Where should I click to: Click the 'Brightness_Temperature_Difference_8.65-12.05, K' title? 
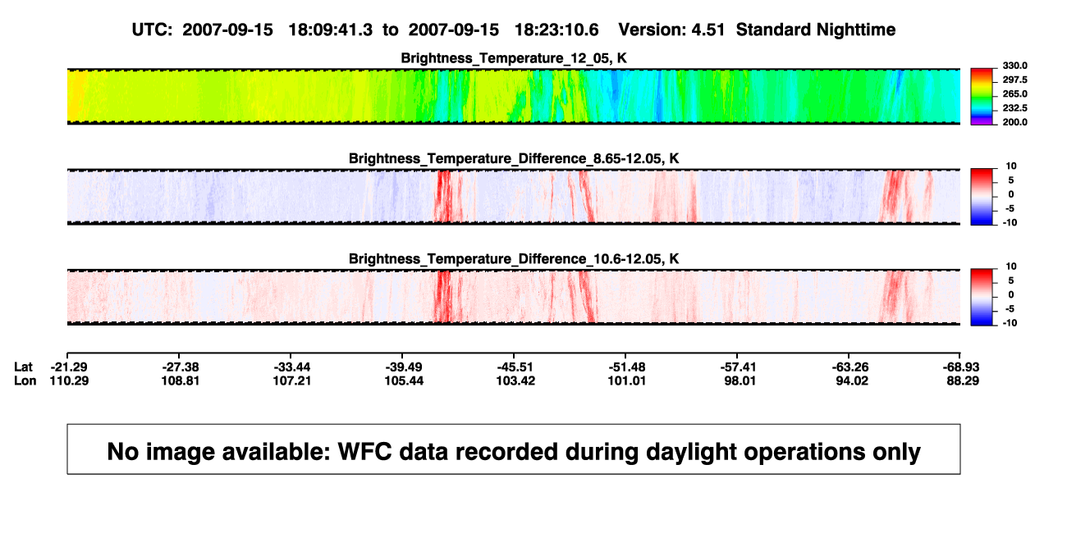[x=514, y=158]
